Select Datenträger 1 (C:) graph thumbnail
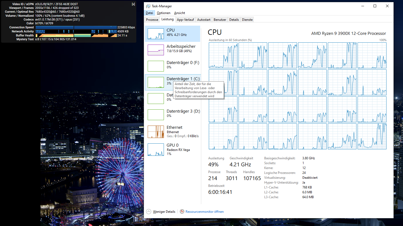Screen dimensions: 403x226 (x=156, y=82)
